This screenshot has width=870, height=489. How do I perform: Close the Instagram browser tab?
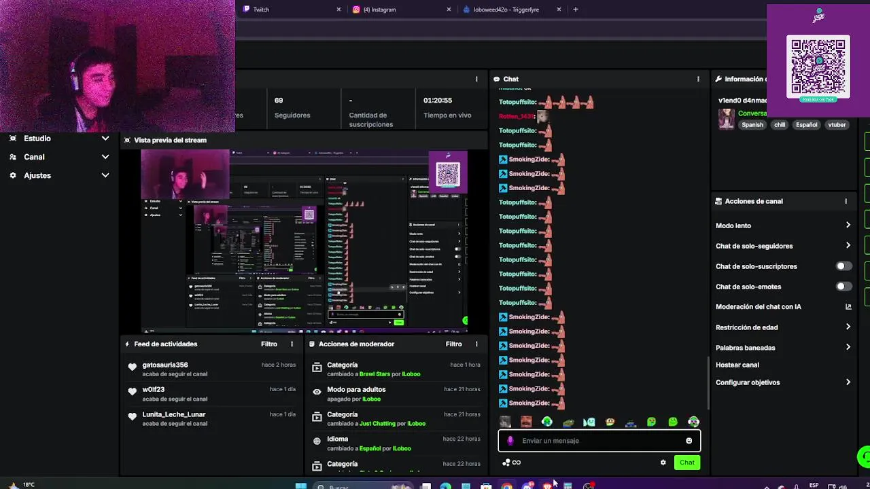pos(449,10)
